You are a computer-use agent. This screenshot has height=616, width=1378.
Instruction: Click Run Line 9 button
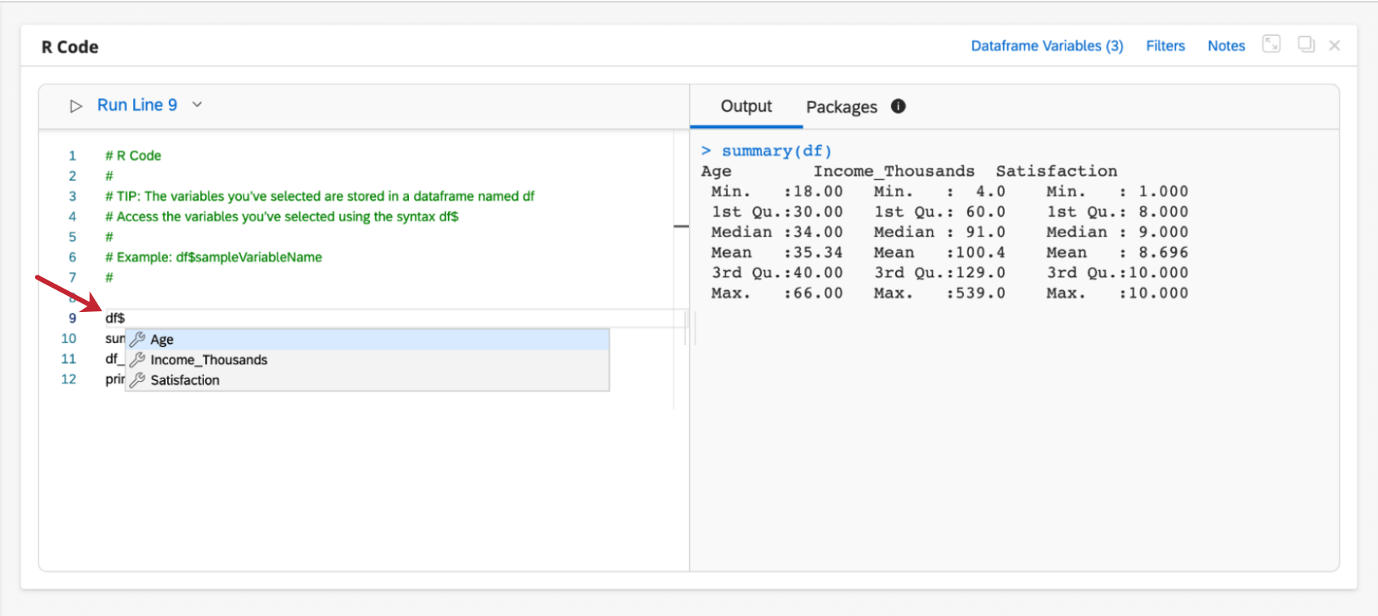click(x=137, y=105)
